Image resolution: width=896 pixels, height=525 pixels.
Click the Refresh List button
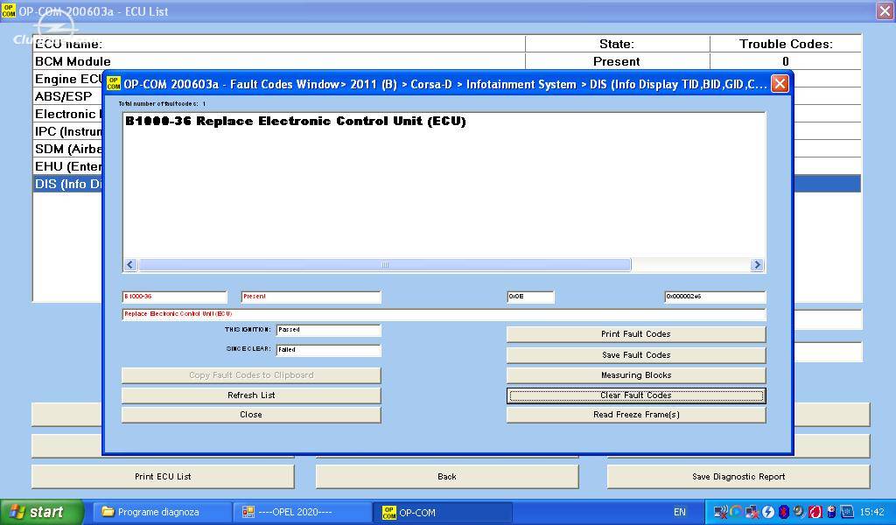[251, 395]
